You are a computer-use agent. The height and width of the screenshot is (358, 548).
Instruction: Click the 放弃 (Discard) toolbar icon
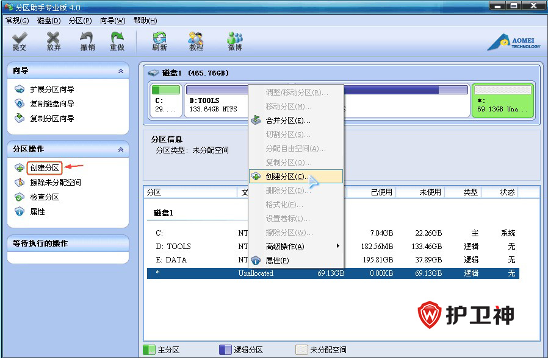(x=54, y=41)
